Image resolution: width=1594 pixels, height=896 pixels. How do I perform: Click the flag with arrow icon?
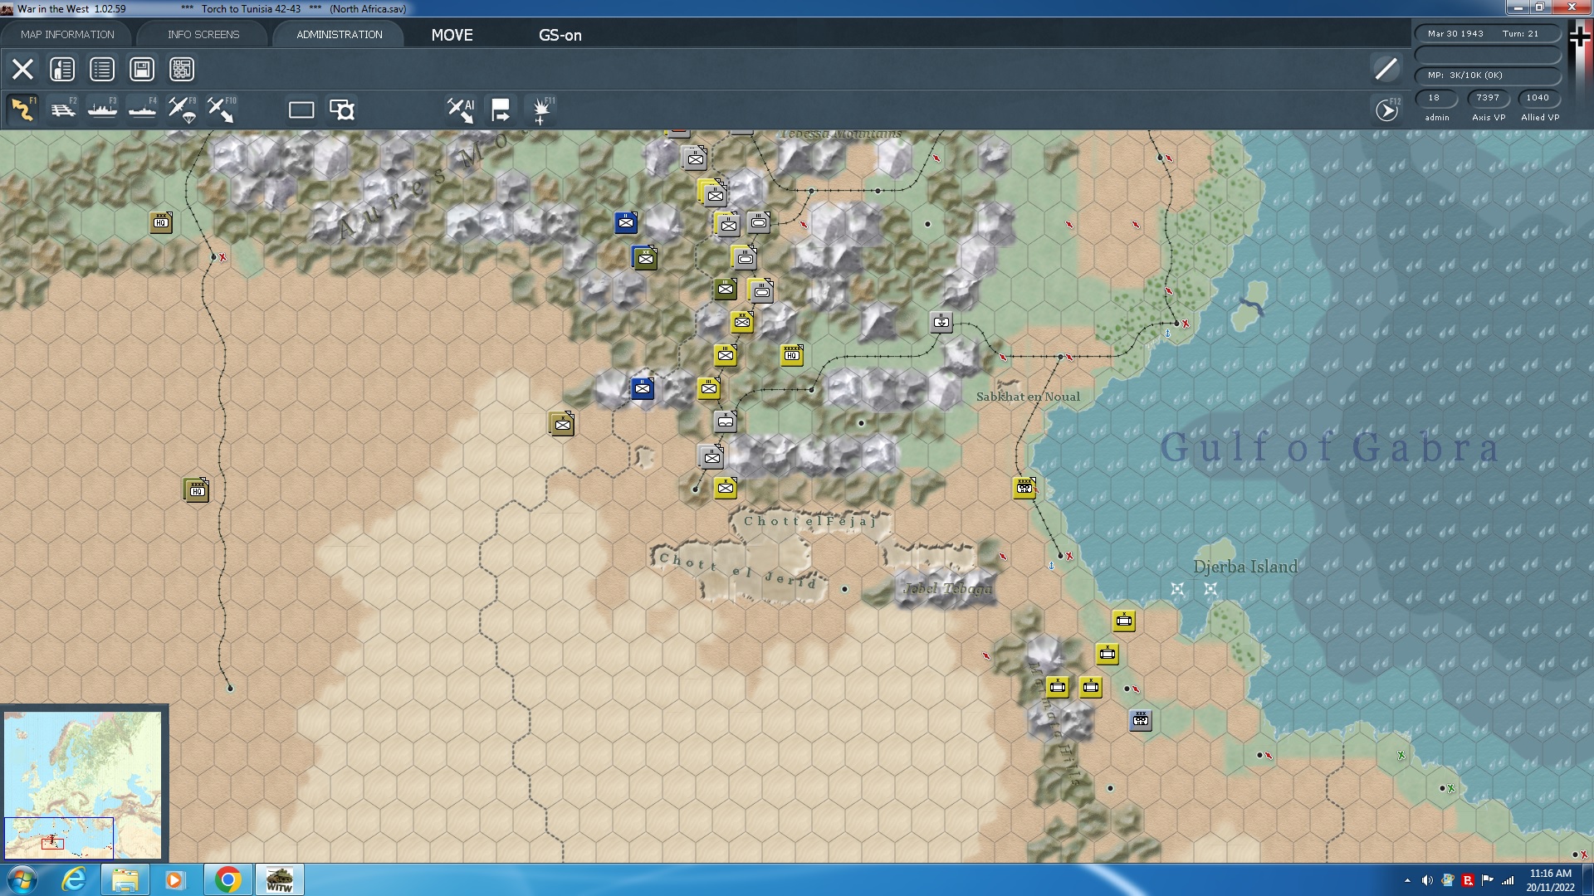[x=501, y=110]
